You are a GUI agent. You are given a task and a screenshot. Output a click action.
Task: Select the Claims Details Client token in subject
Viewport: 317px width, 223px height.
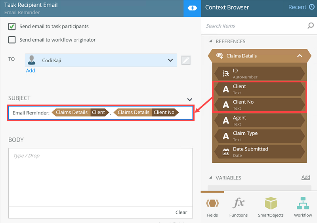click(x=80, y=112)
